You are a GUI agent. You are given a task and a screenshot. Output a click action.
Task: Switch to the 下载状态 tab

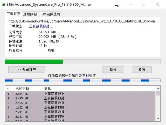coord(13,14)
